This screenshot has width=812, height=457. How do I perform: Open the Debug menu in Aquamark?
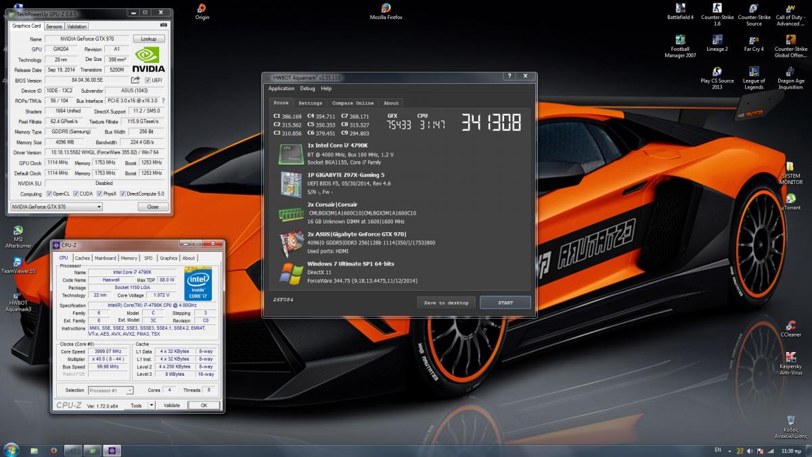pyautogui.click(x=307, y=88)
